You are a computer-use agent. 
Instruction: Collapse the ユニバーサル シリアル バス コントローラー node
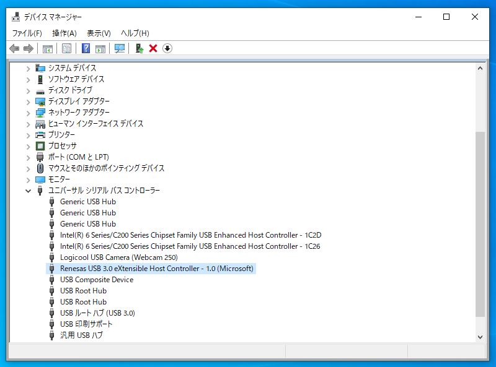[x=28, y=191]
